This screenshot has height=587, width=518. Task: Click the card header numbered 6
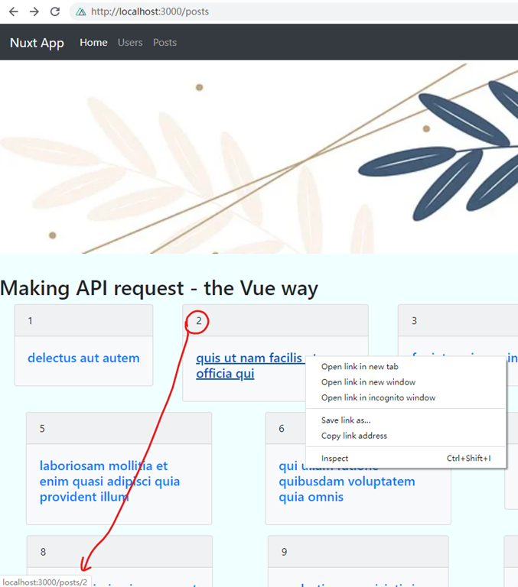[285, 428]
